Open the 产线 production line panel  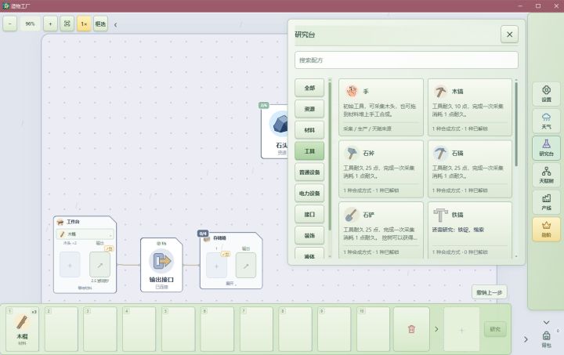click(x=546, y=202)
